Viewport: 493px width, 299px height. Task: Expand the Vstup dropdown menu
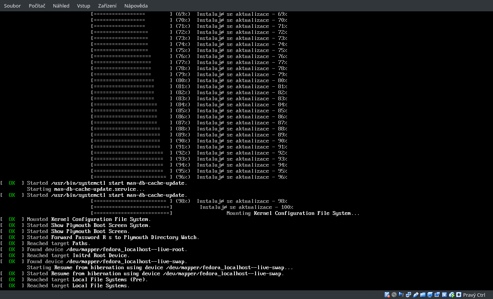coord(84,6)
